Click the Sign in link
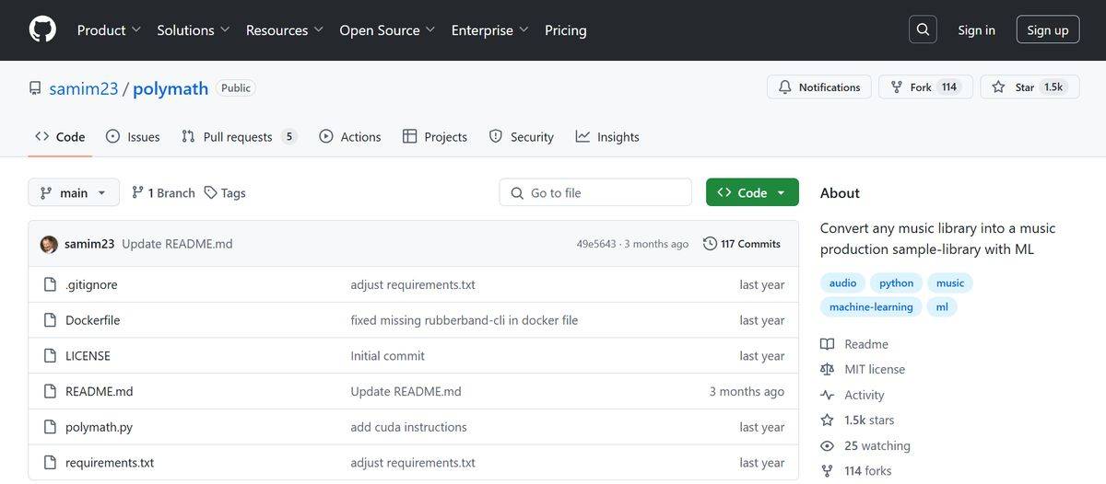 [976, 29]
